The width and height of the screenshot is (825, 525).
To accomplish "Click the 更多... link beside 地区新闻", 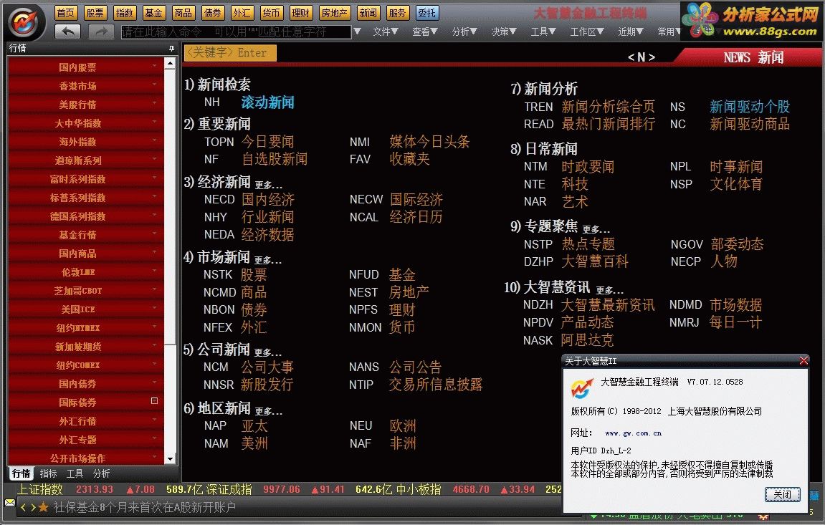I will coord(269,411).
